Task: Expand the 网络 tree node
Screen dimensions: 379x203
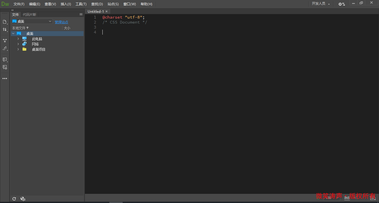Action: [18, 44]
